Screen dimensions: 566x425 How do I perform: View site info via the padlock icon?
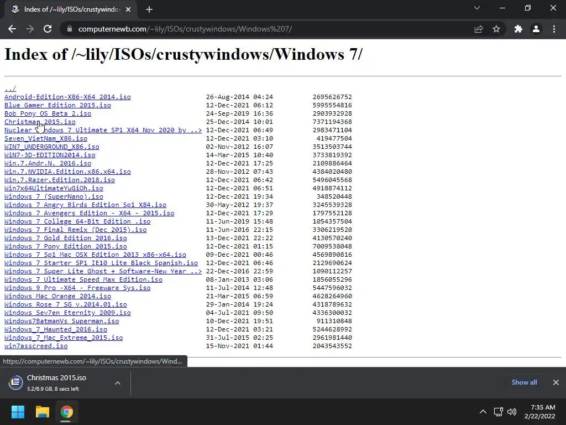point(69,29)
